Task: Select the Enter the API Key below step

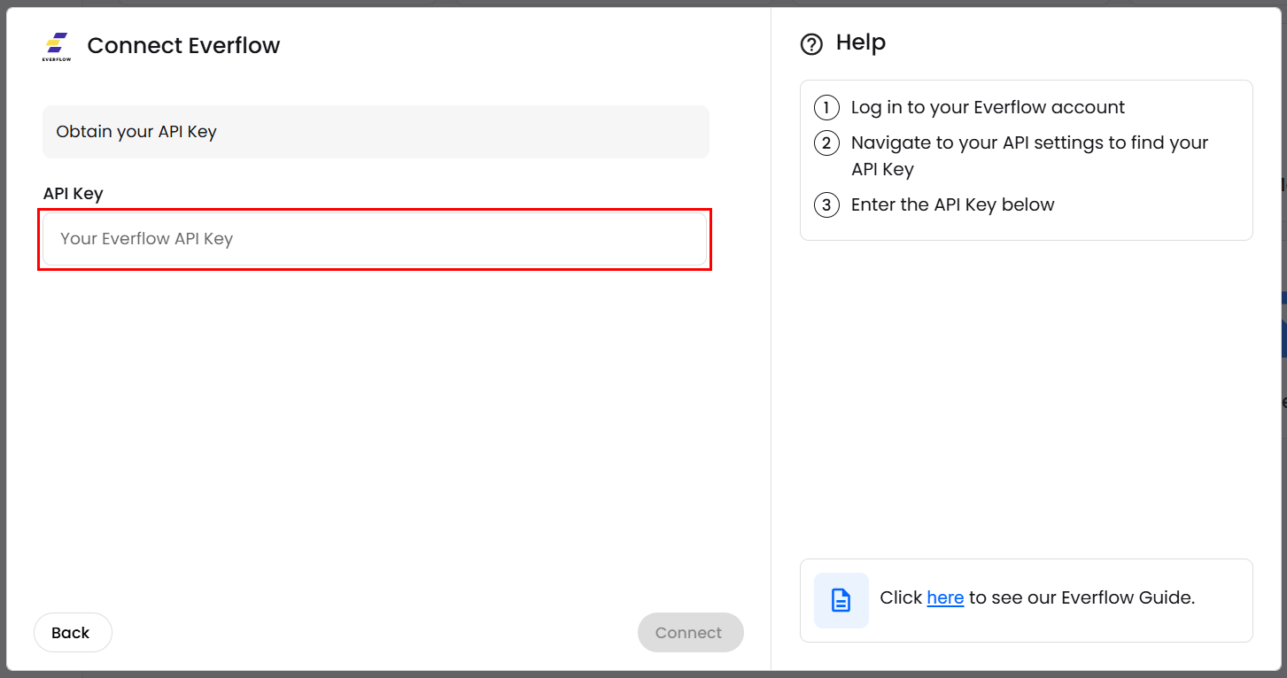Action: (x=952, y=205)
